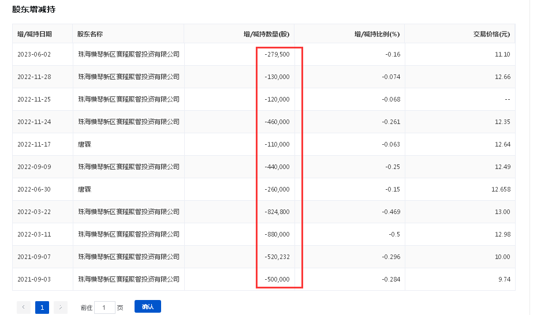The width and height of the screenshot is (537, 315).
Task: Select the date 2021-09-07
Action: click(34, 257)
